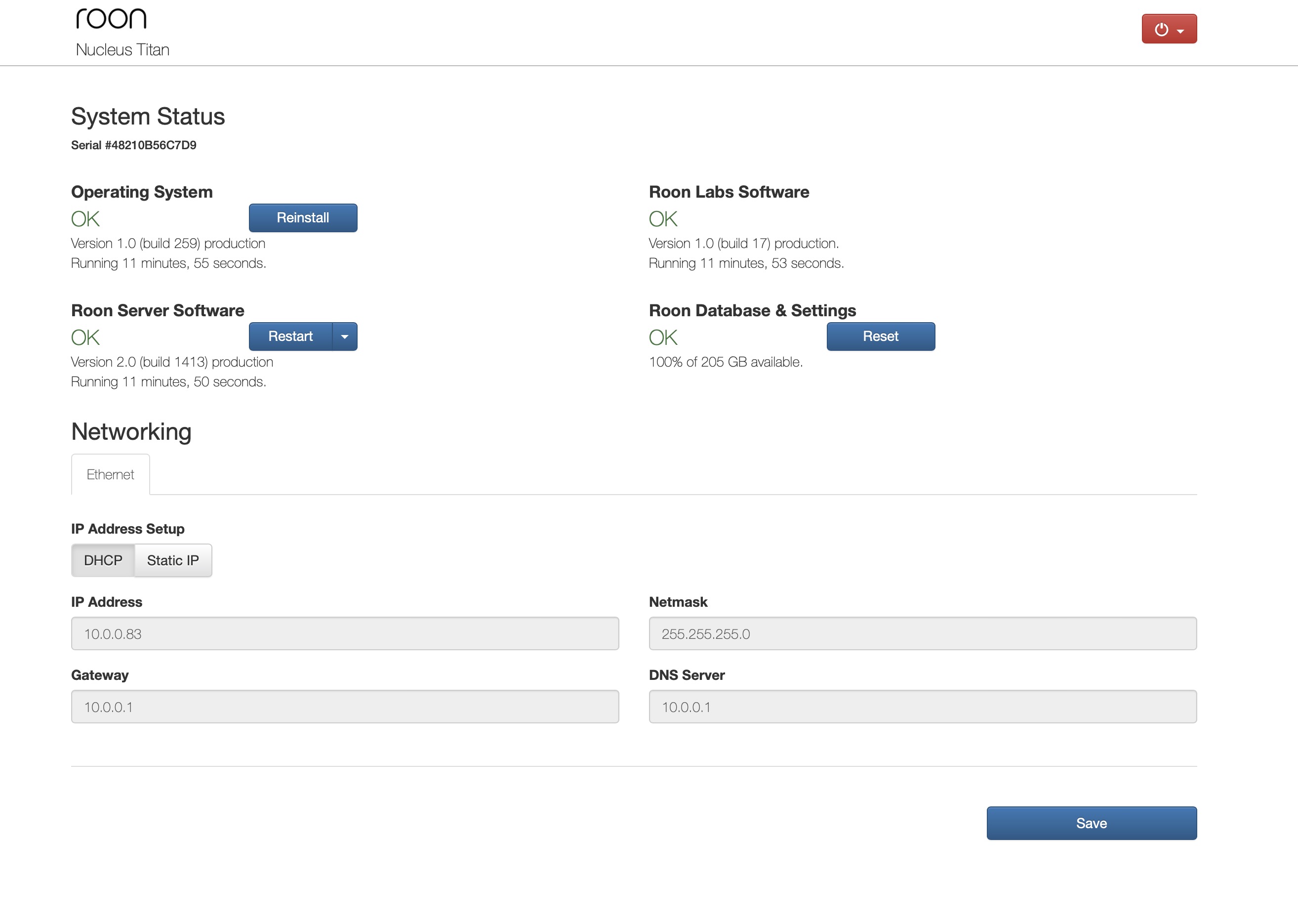Click the Roon Server Software OK status

click(x=85, y=337)
